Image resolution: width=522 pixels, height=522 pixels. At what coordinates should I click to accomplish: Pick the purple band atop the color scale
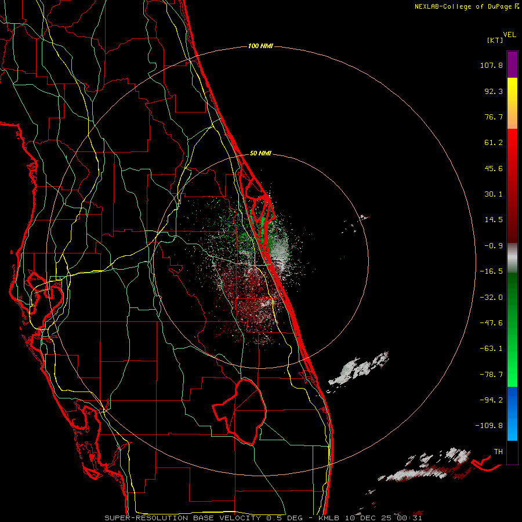pyautogui.click(x=512, y=64)
